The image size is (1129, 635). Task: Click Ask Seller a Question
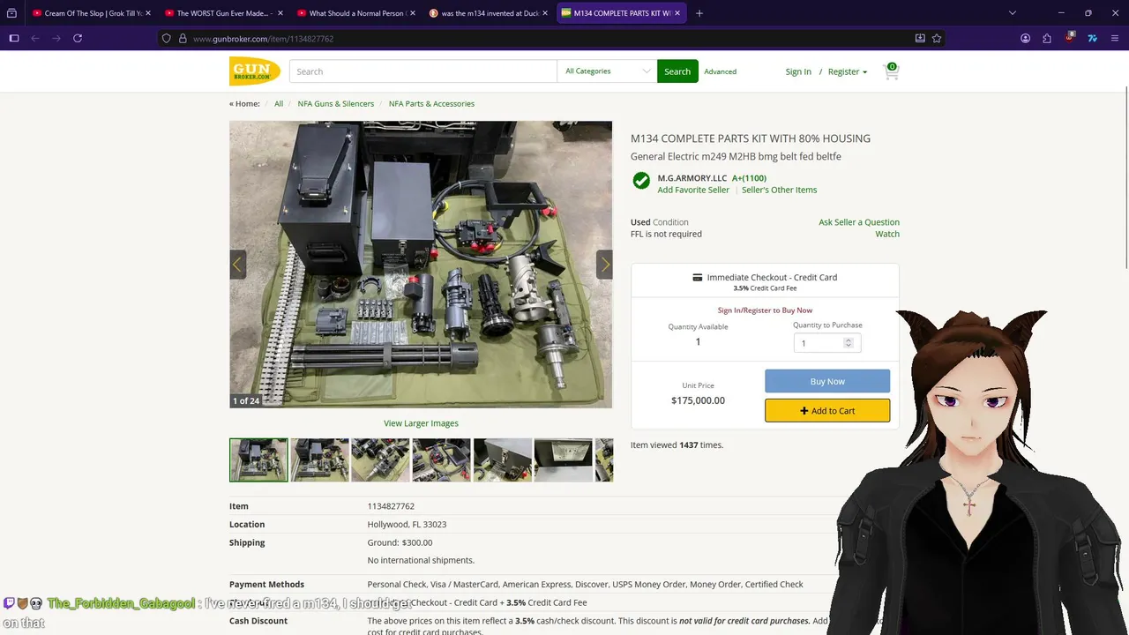coord(859,222)
